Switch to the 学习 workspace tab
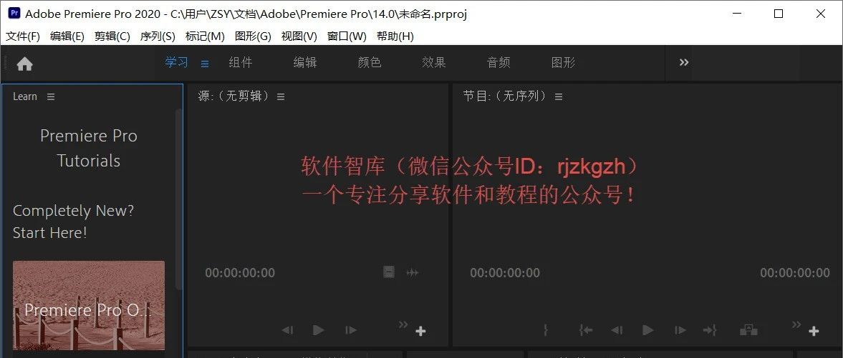 point(176,62)
